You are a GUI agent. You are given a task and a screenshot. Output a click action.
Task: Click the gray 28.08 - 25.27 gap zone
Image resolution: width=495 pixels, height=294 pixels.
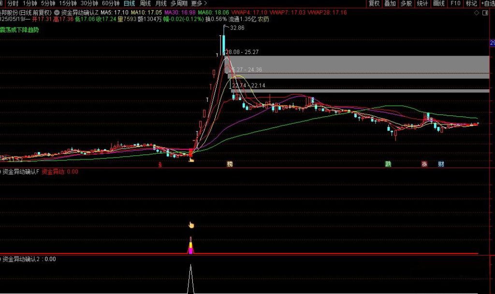click(359, 64)
